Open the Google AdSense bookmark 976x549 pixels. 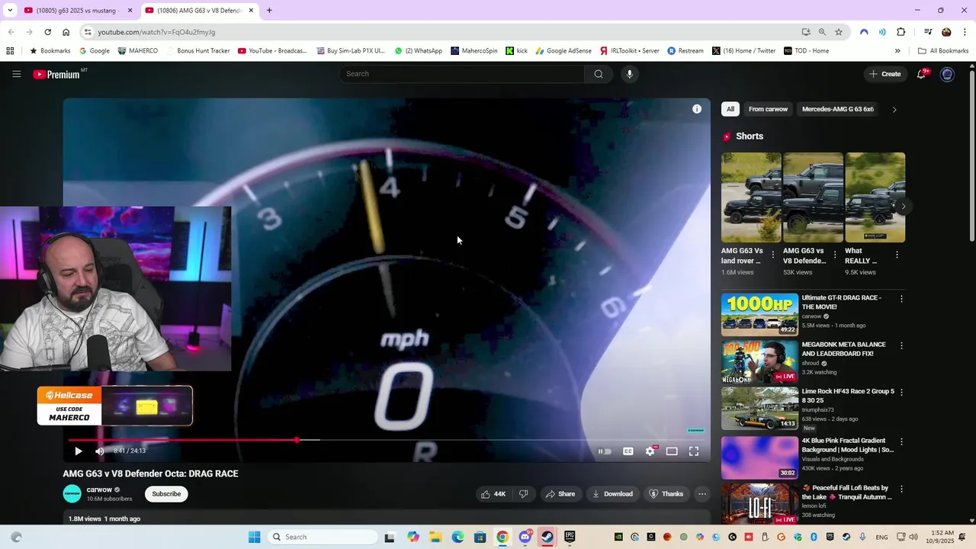(563, 51)
